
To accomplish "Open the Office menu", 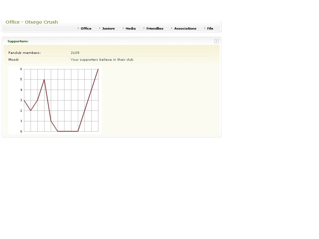I will tap(86, 28).
